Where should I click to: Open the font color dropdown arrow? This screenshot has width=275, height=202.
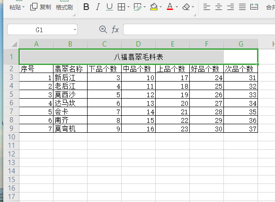[177, 7]
